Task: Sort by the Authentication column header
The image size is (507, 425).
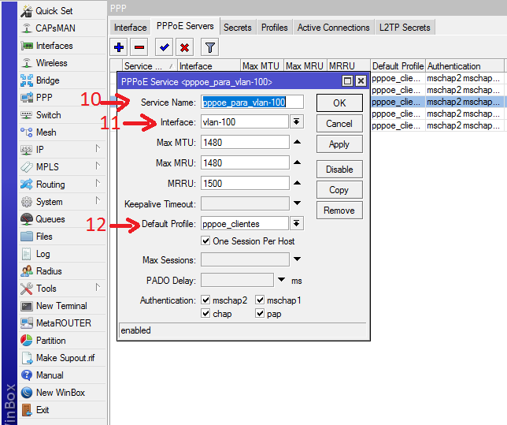Action: (x=464, y=66)
